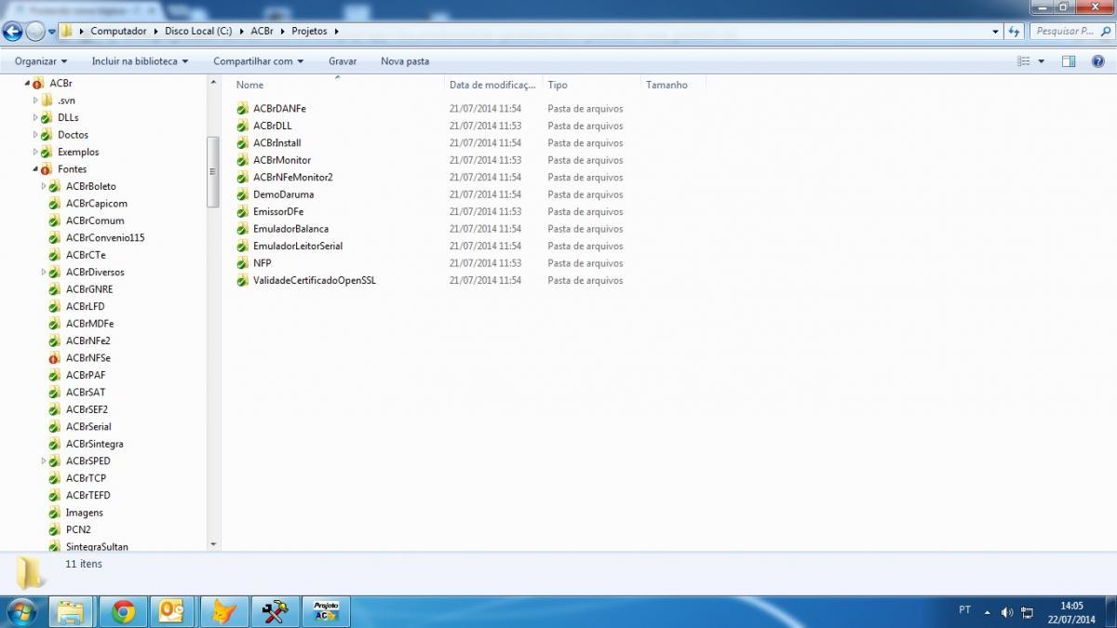Open Incluir na biblioteca menu
1117x628 pixels.
(140, 61)
